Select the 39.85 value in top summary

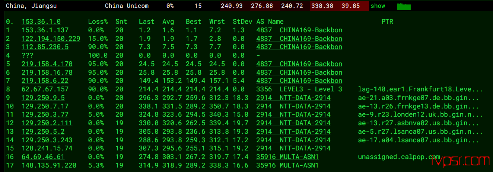(x=350, y=6)
